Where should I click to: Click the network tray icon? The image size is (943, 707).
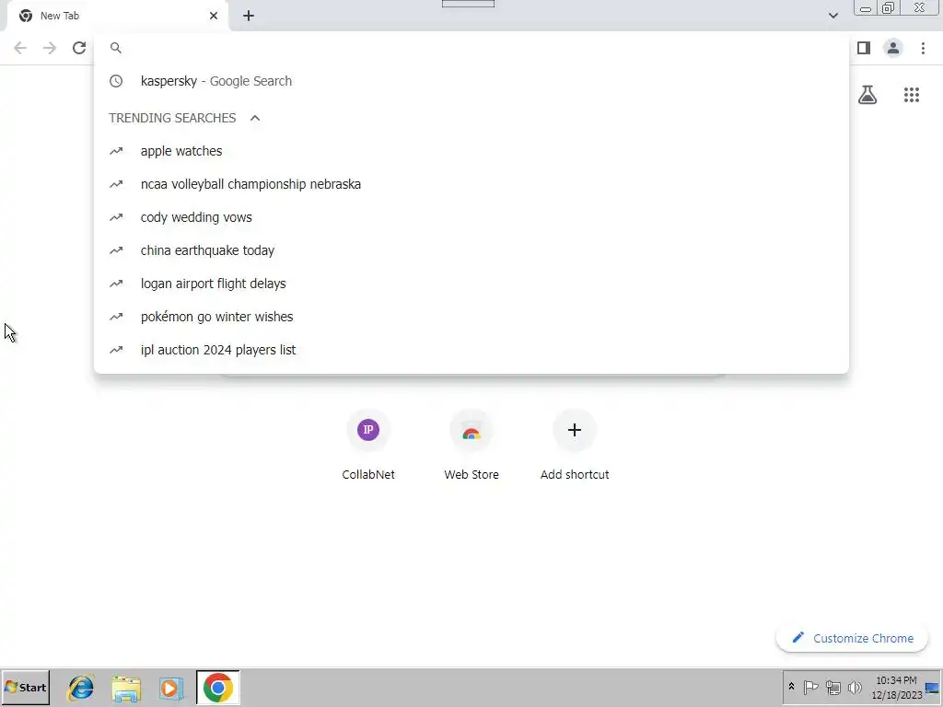pos(832,687)
